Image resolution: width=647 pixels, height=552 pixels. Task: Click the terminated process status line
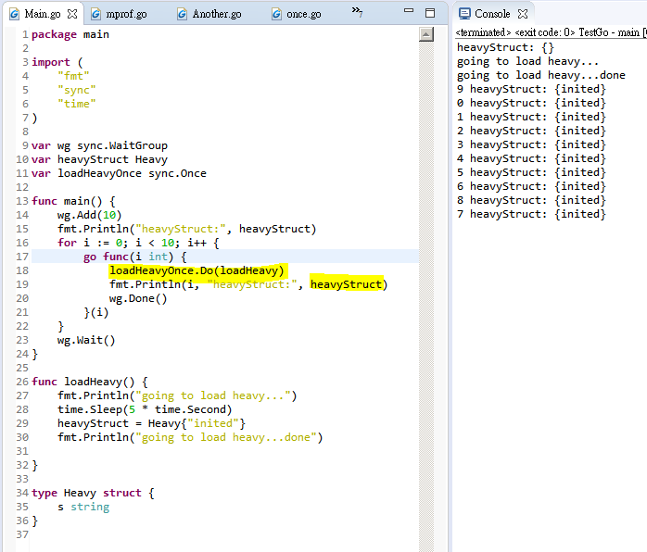(550, 32)
